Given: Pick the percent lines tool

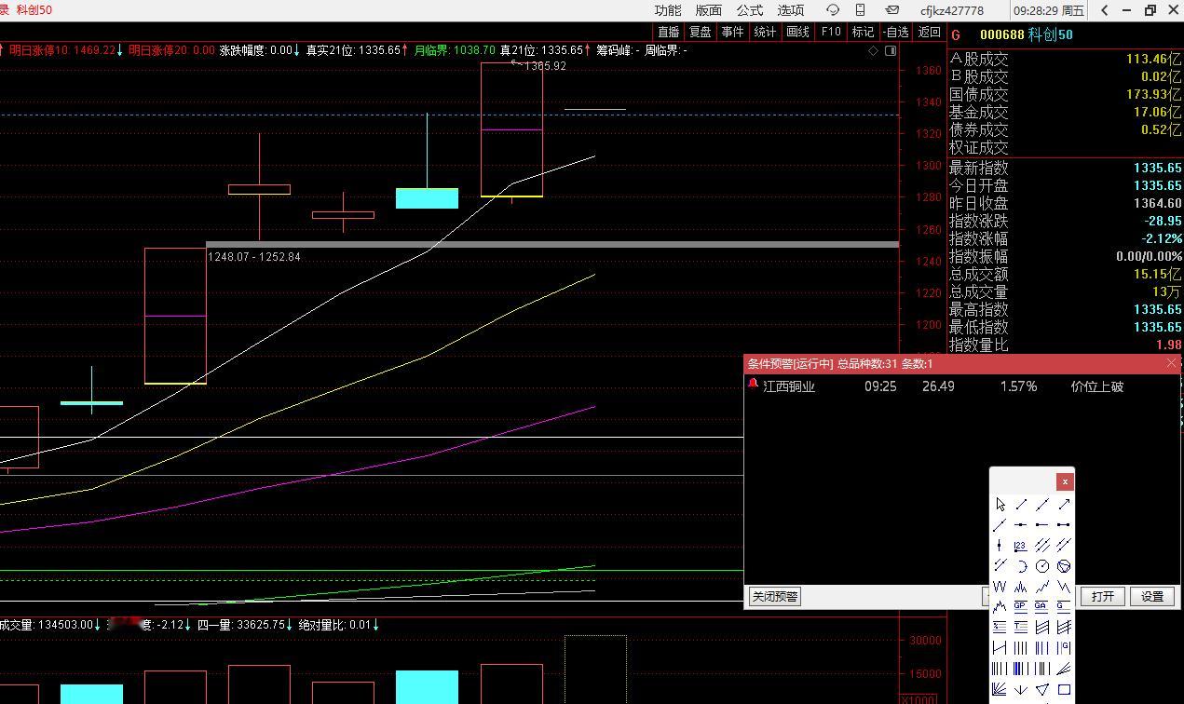Looking at the screenshot, I should (1000, 627).
